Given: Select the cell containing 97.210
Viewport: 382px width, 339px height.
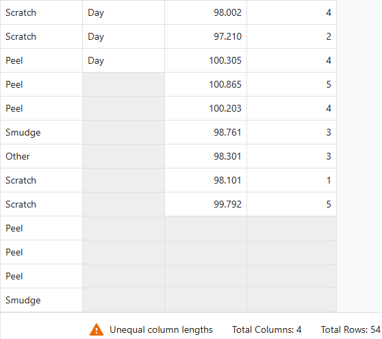Looking at the screenshot, I should pos(205,36).
